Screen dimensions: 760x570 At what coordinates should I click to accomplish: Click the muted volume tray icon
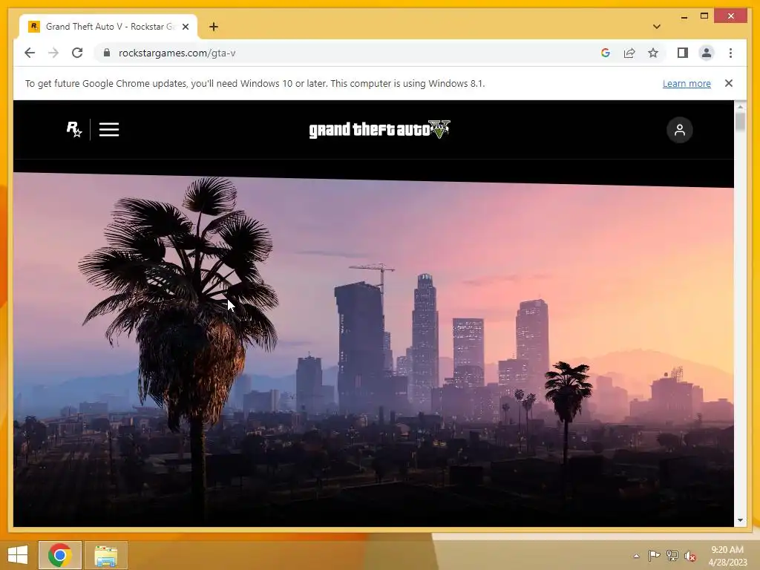click(690, 556)
